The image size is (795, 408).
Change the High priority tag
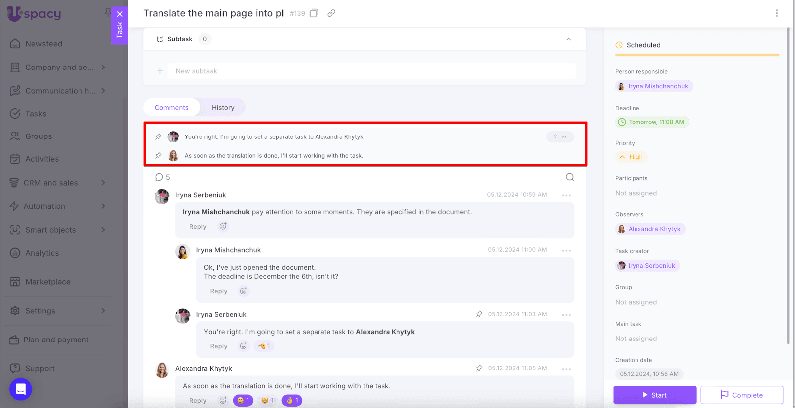coord(632,157)
